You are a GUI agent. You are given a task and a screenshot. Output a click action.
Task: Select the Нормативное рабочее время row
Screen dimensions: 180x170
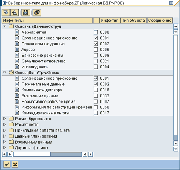pos(48,101)
